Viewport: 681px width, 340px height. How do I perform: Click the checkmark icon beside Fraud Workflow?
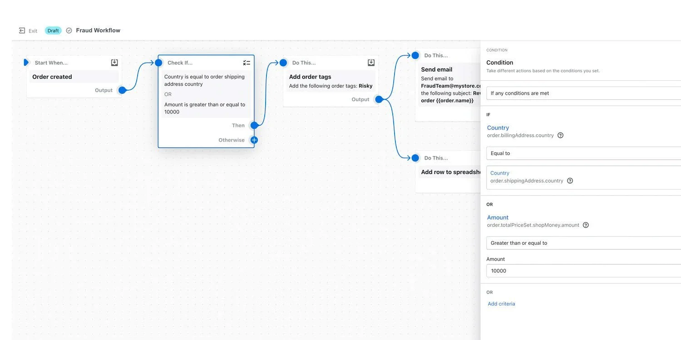pyautogui.click(x=69, y=30)
